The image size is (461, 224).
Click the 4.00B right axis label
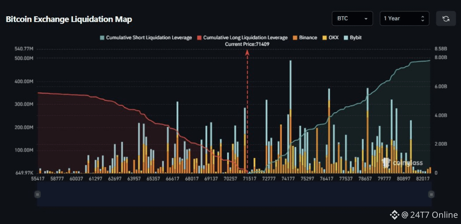point(441,116)
